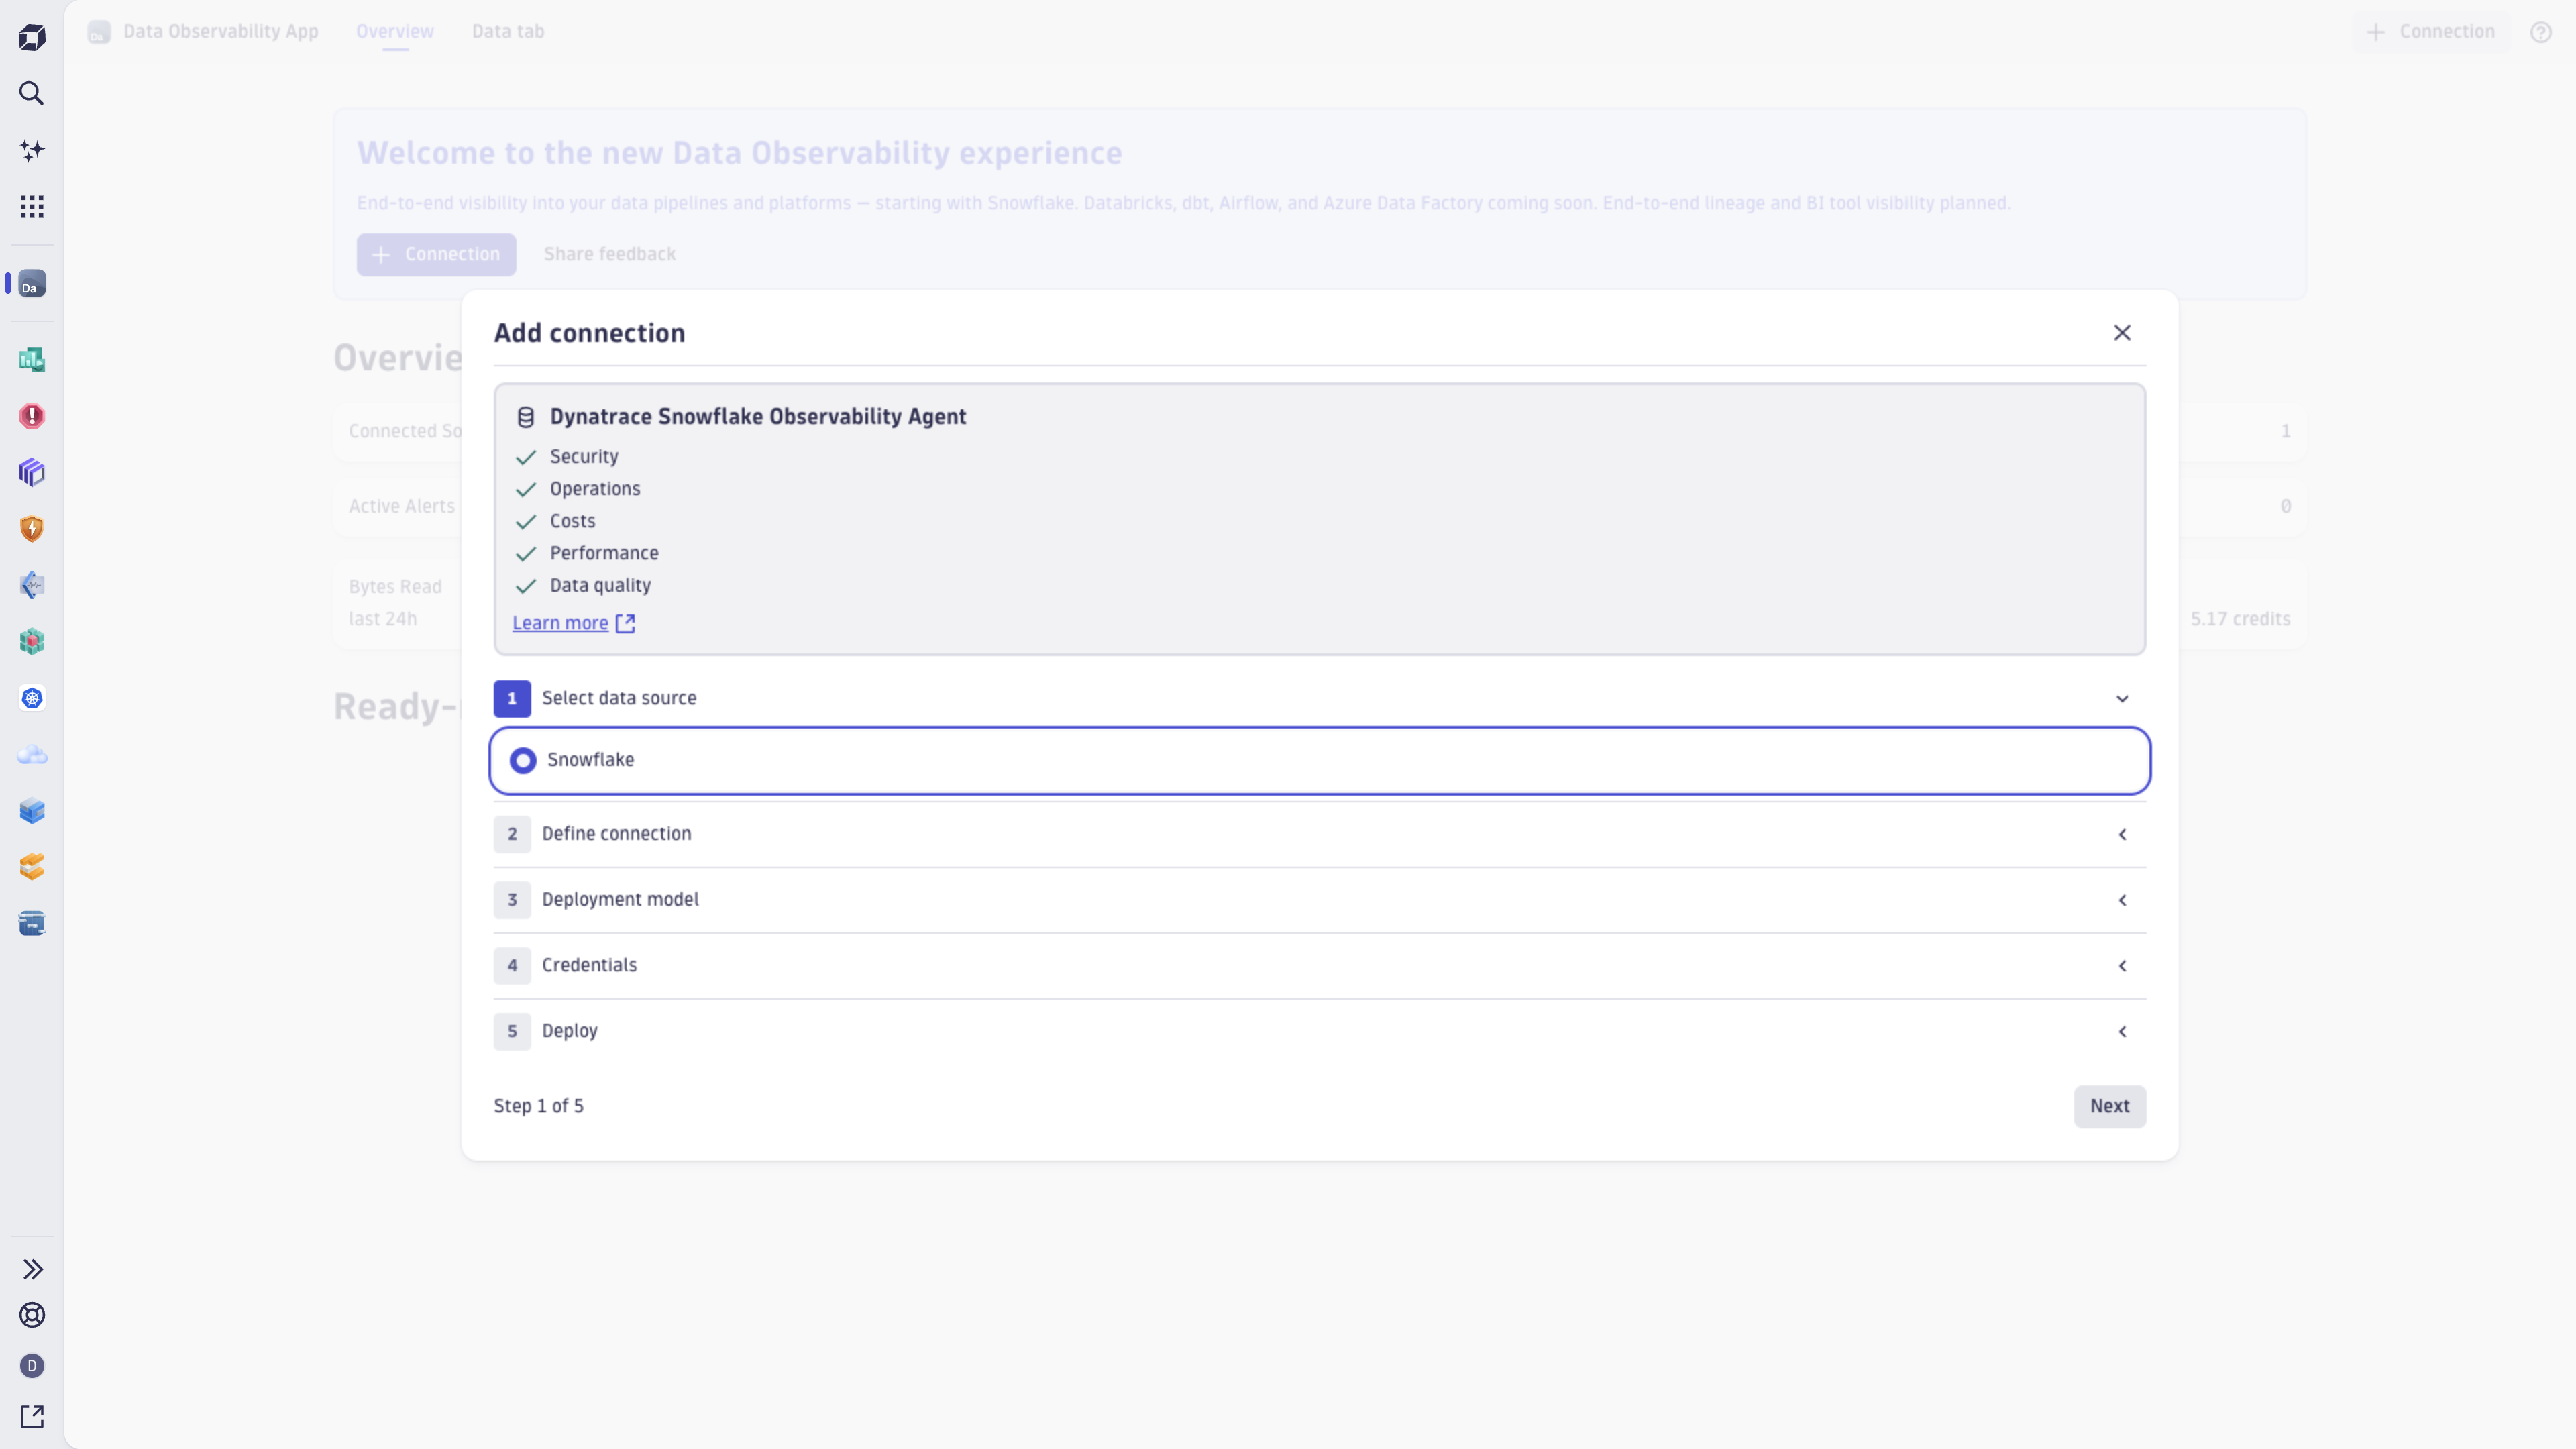Image resolution: width=2576 pixels, height=1449 pixels.
Task: Click the Deploy step label
Action: pyautogui.click(x=570, y=1031)
